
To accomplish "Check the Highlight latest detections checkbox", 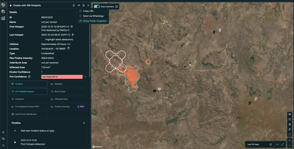I will pos(43,39).
